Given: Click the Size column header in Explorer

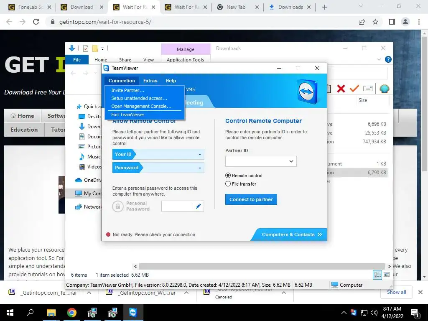Looking at the screenshot, I should (363, 100).
